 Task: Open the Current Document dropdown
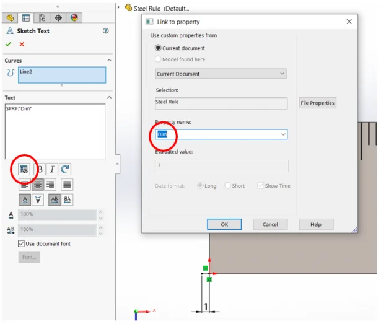(221, 74)
